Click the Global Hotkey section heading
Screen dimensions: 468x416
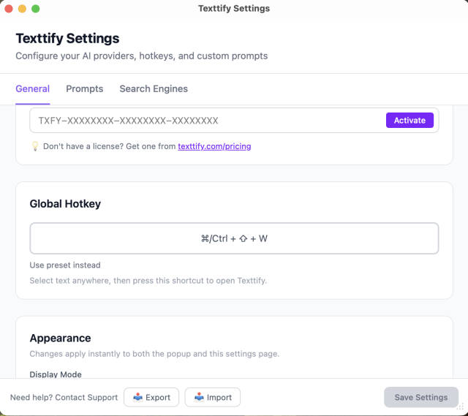[x=65, y=204]
